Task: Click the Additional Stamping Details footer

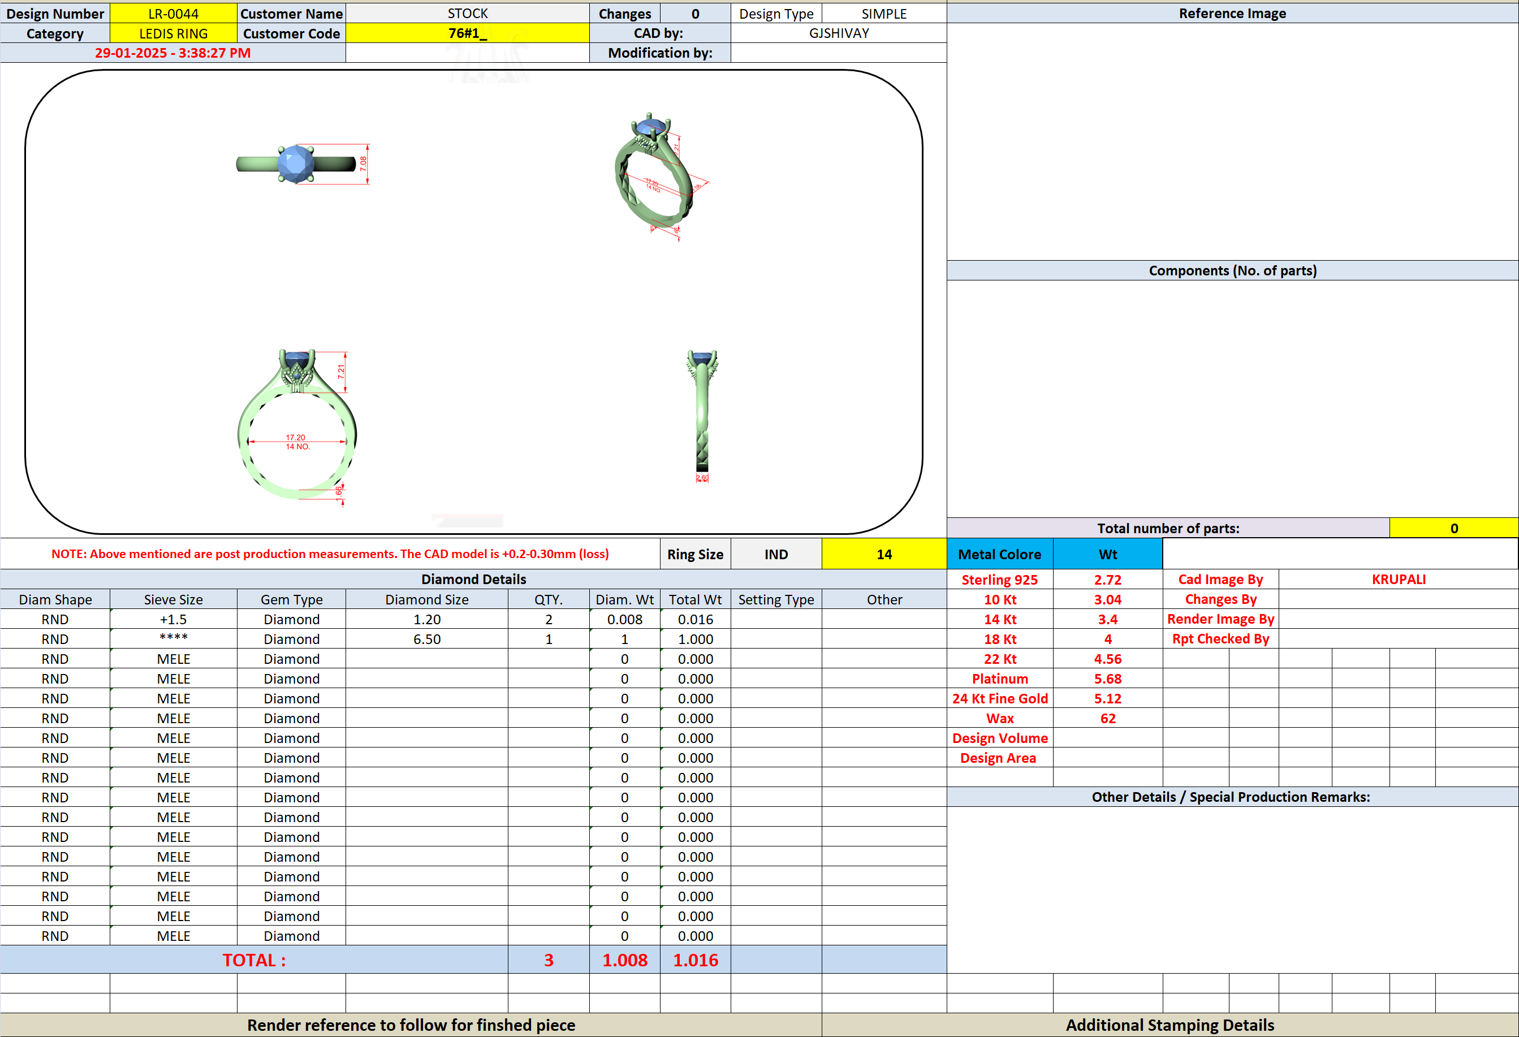Action: 1170,1025
